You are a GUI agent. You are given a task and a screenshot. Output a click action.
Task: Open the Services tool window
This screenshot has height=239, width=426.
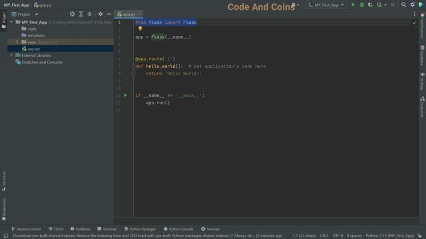[210, 229]
